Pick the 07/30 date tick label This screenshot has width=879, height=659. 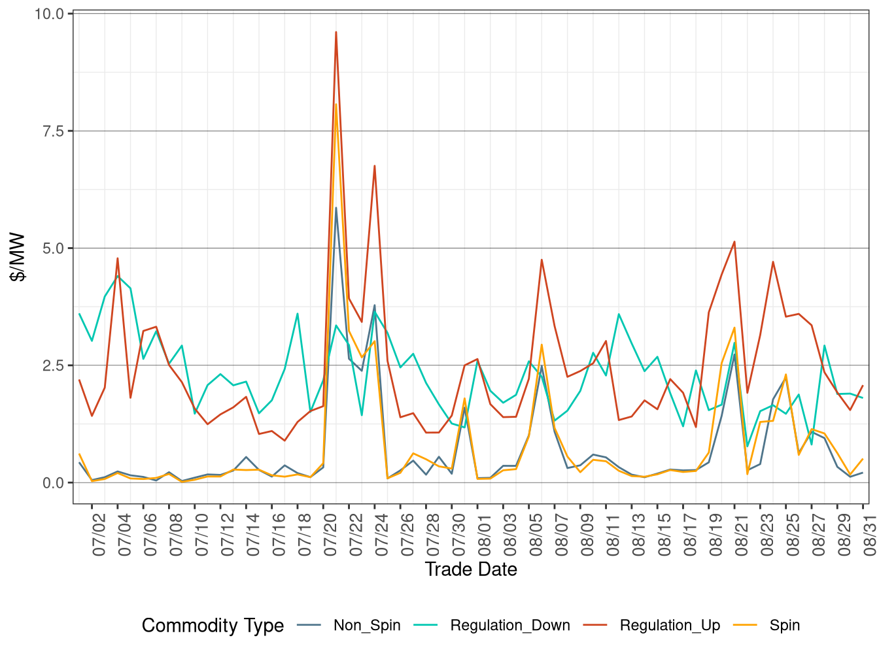click(459, 535)
